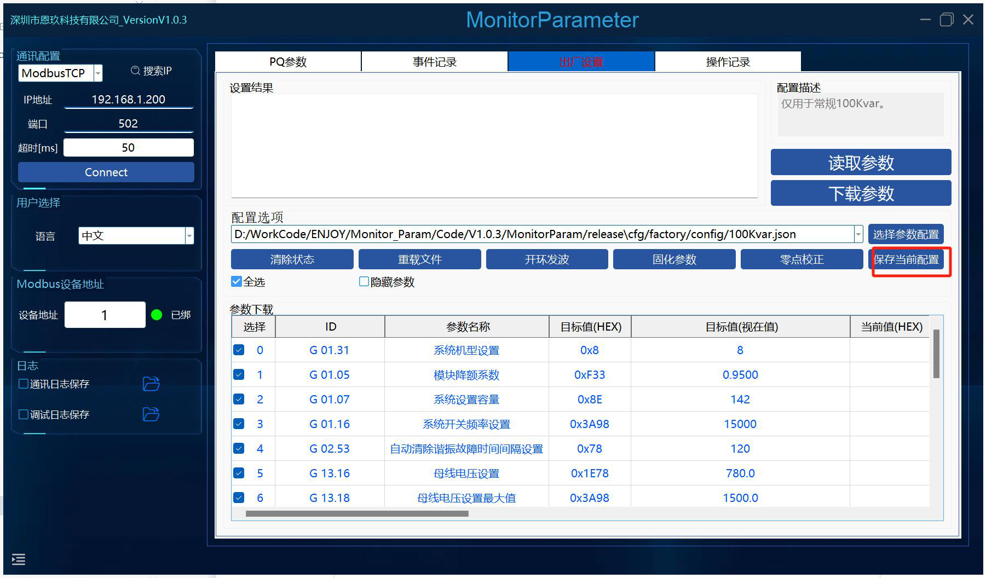The height and width of the screenshot is (578, 986).
Task: Click the 0xF33 target hex cell
Action: (590, 375)
